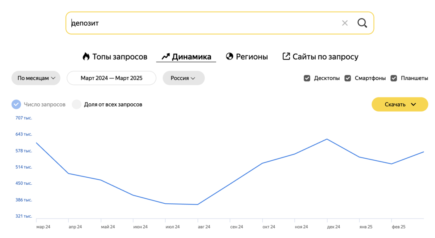435x238 pixels.
Task: Clear the search query with X icon
Action: point(345,23)
